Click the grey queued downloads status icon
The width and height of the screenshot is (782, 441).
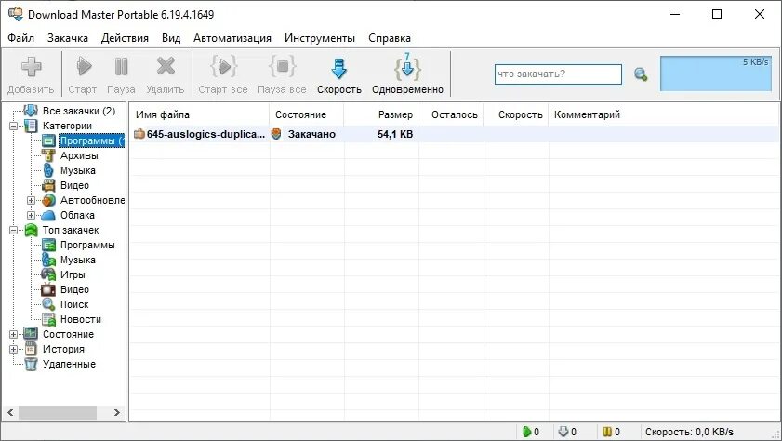(x=563, y=432)
